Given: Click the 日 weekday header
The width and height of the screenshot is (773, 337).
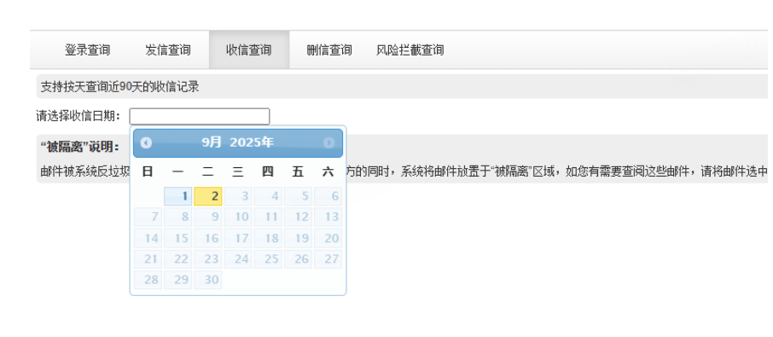Looking at the screenshot, I should click(x=148, y=171).
